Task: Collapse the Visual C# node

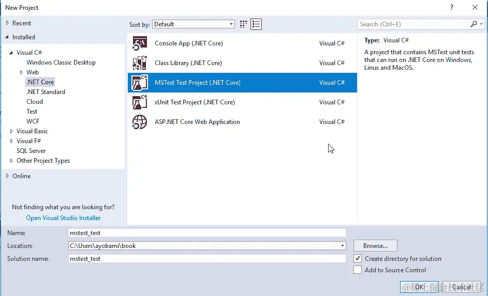Action: pyautogui.click(x=11, y=53)
